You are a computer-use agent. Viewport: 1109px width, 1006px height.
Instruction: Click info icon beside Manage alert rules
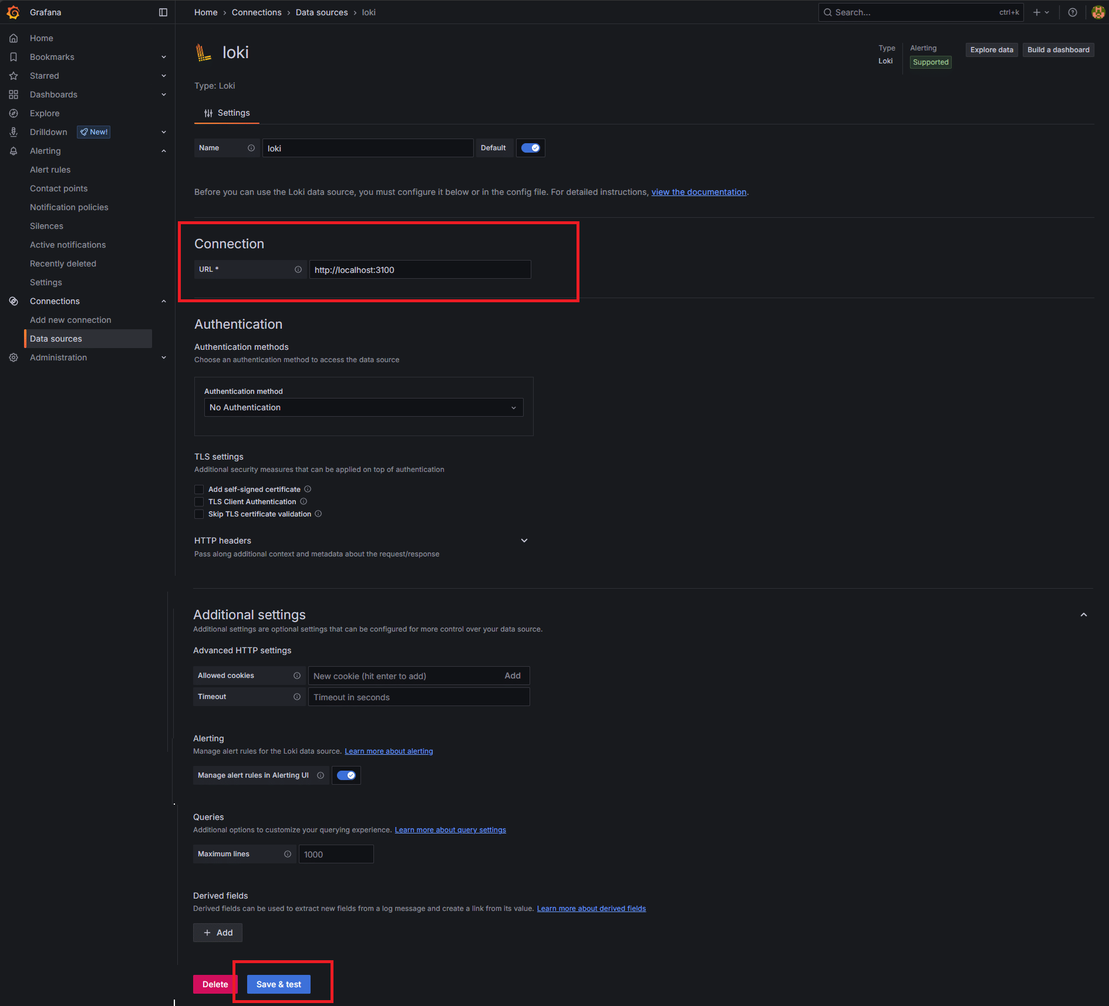pyautogui.click(x=321, y=775)
